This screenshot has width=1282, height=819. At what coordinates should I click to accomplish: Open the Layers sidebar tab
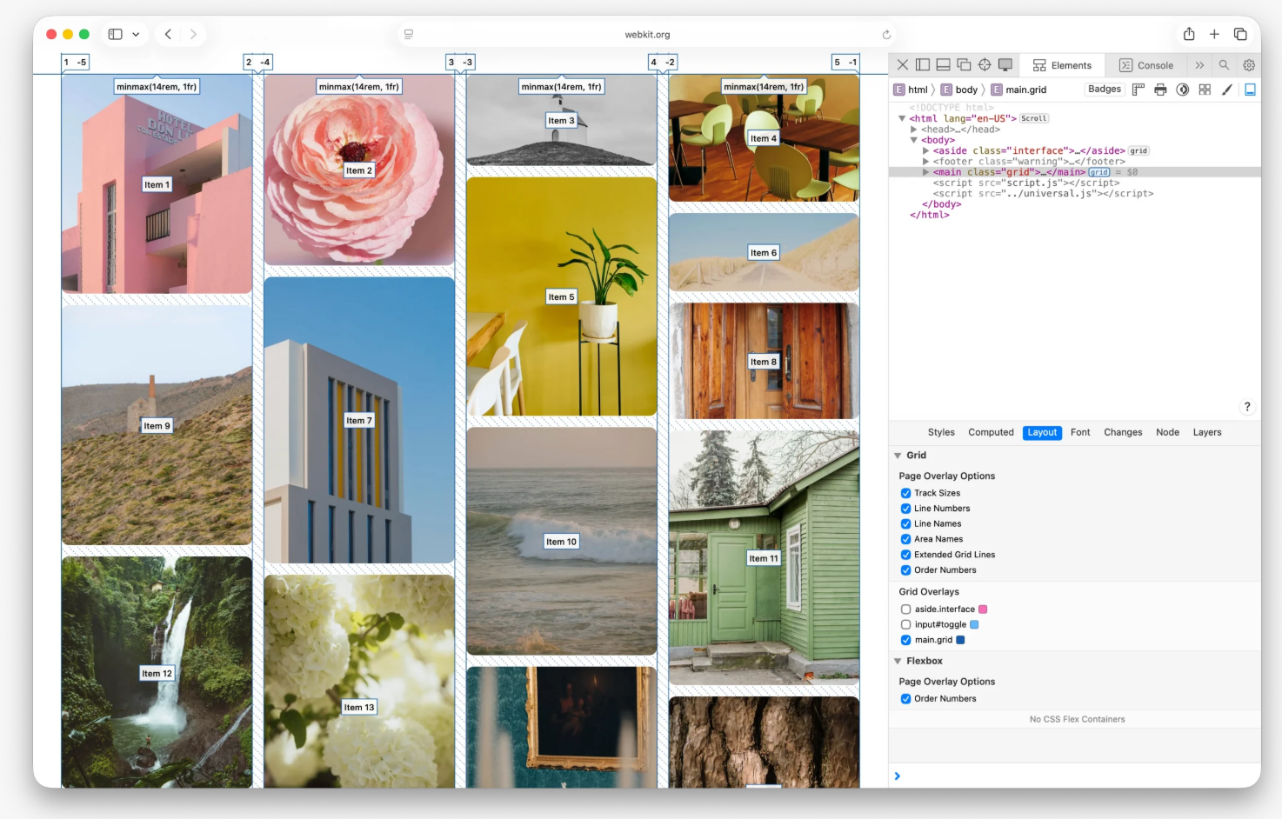click(1207, 432)
